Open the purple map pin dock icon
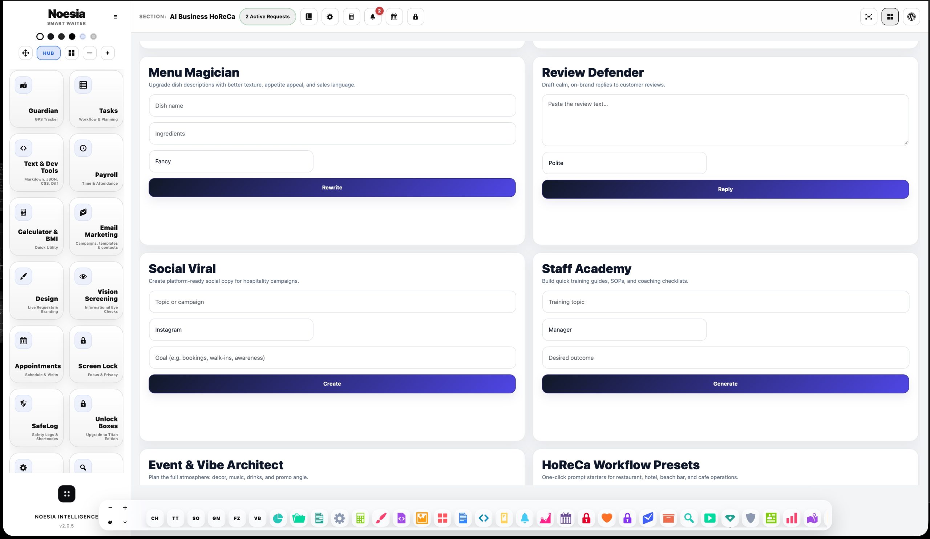 pos(812,518)
